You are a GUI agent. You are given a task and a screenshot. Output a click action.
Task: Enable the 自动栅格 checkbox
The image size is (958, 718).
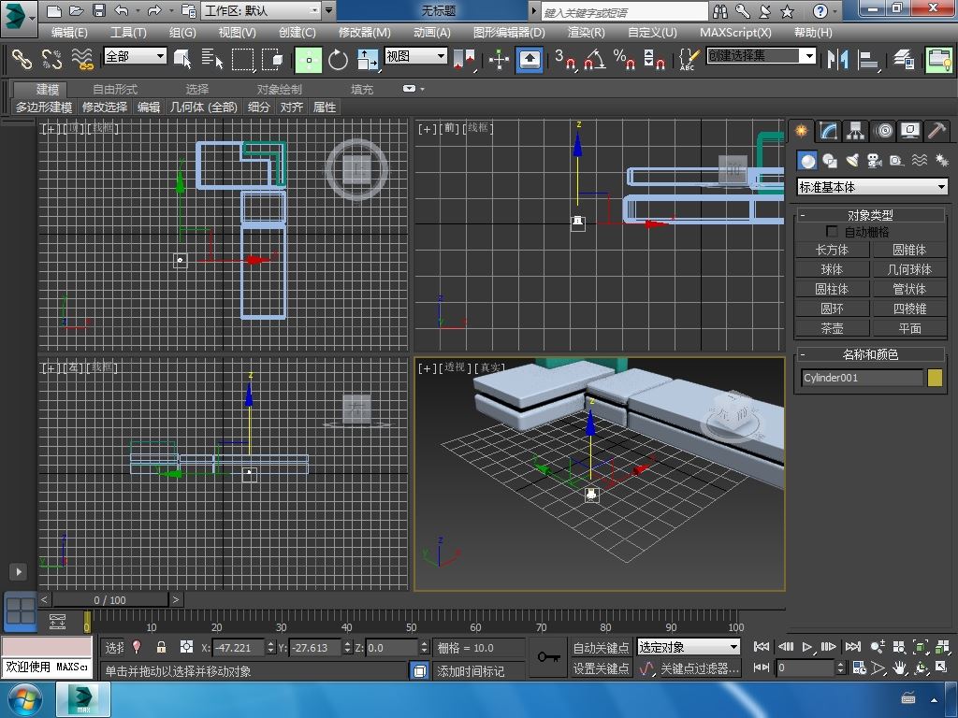point(831,232)
